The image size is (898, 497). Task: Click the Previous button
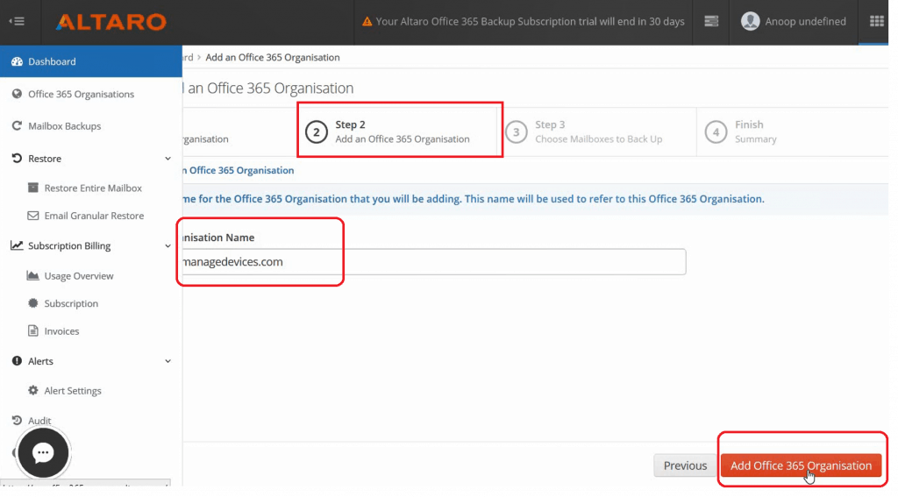[x=685, y=465]
